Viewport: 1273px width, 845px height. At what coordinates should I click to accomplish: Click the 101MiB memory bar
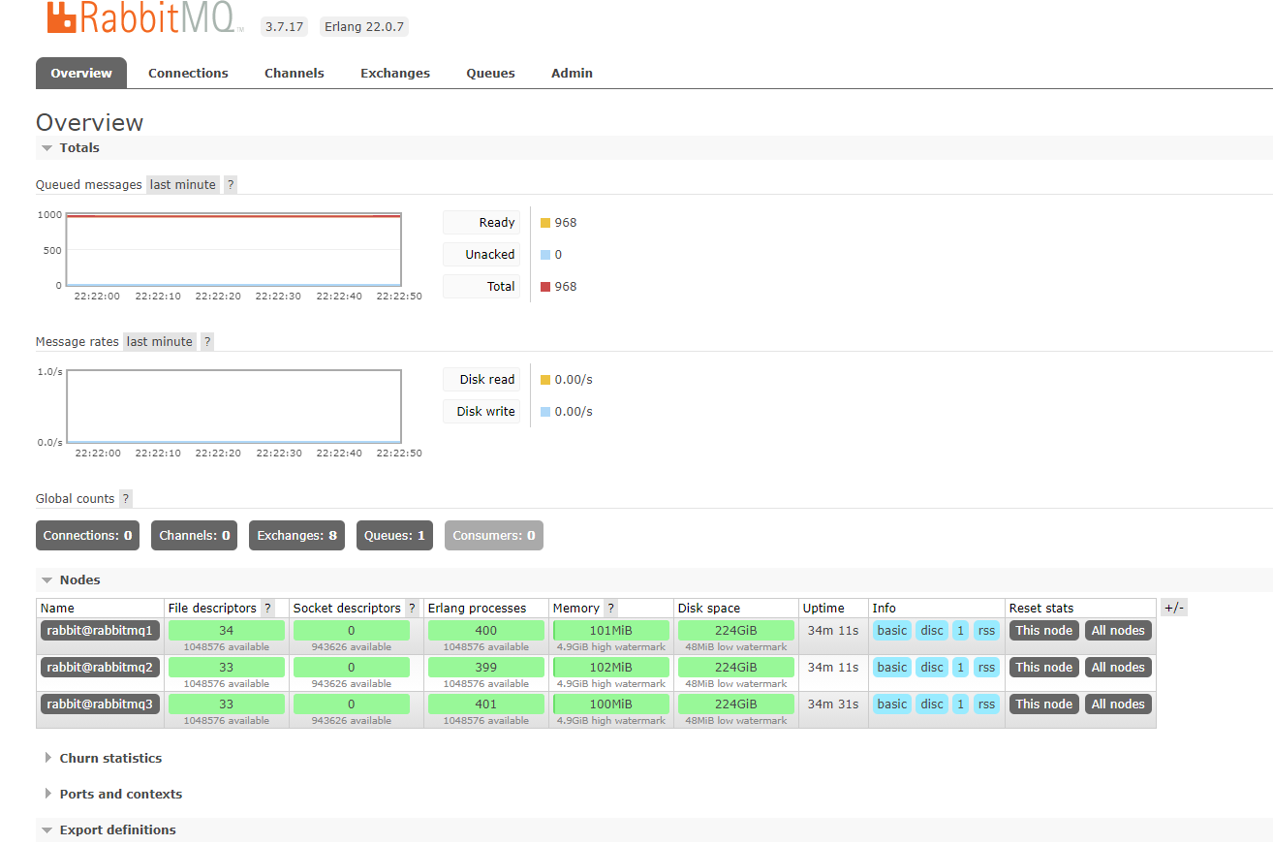[x=611, y=630]
